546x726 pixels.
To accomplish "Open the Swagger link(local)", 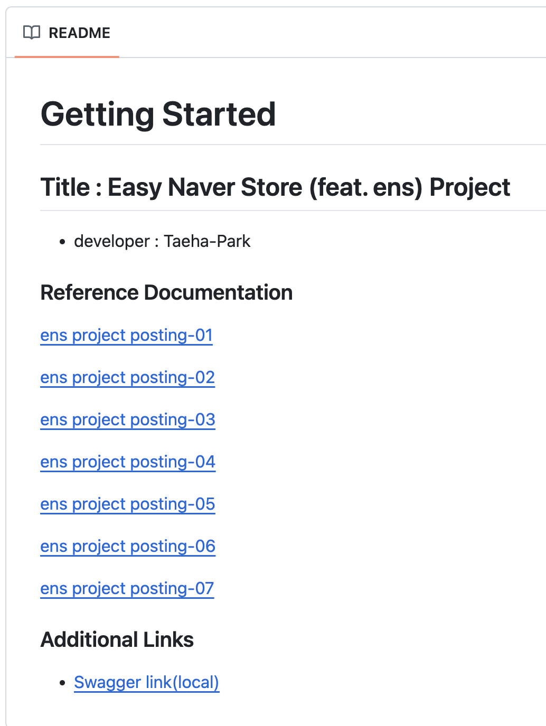I will tap(146, 683).
